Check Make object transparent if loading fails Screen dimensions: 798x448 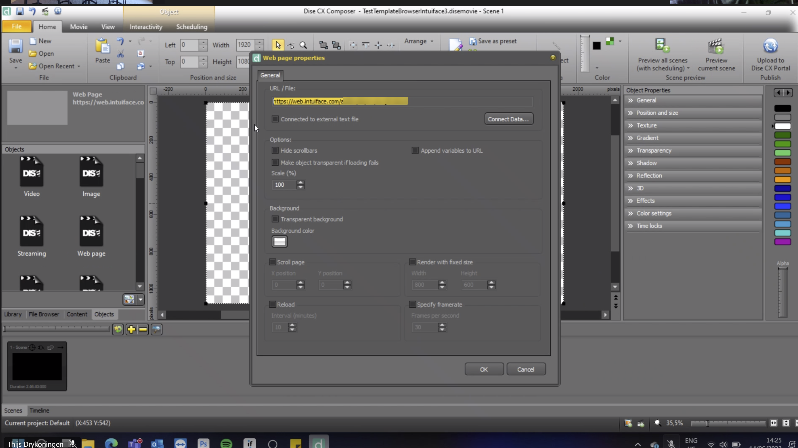point(275,163)
